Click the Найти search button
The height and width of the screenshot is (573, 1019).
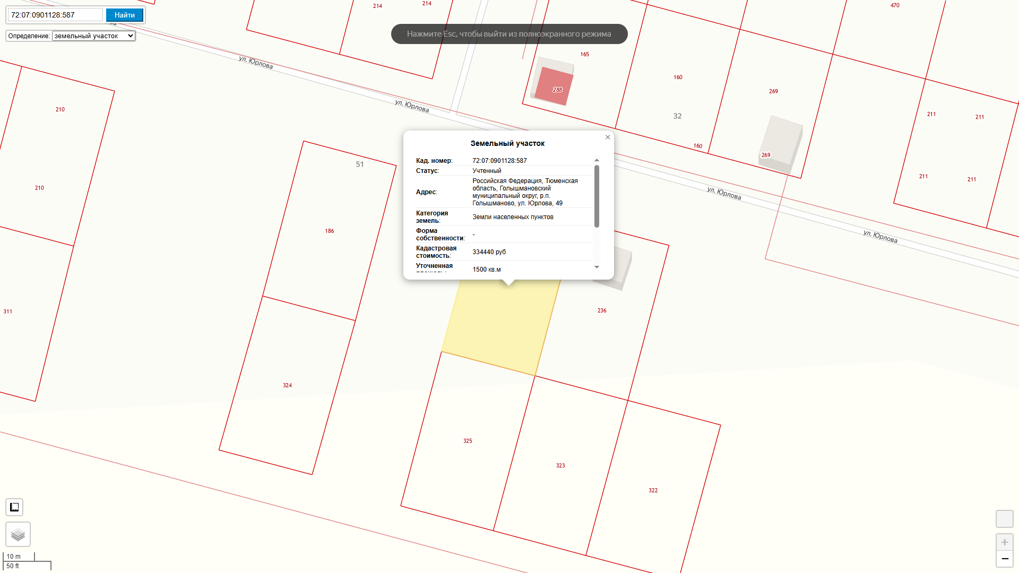click(x=125, y=15)
